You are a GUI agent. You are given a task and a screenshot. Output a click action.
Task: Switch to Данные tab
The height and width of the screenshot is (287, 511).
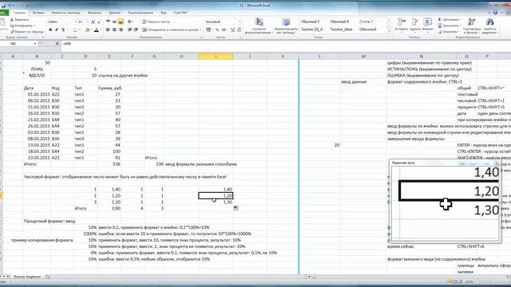[114, 13]
